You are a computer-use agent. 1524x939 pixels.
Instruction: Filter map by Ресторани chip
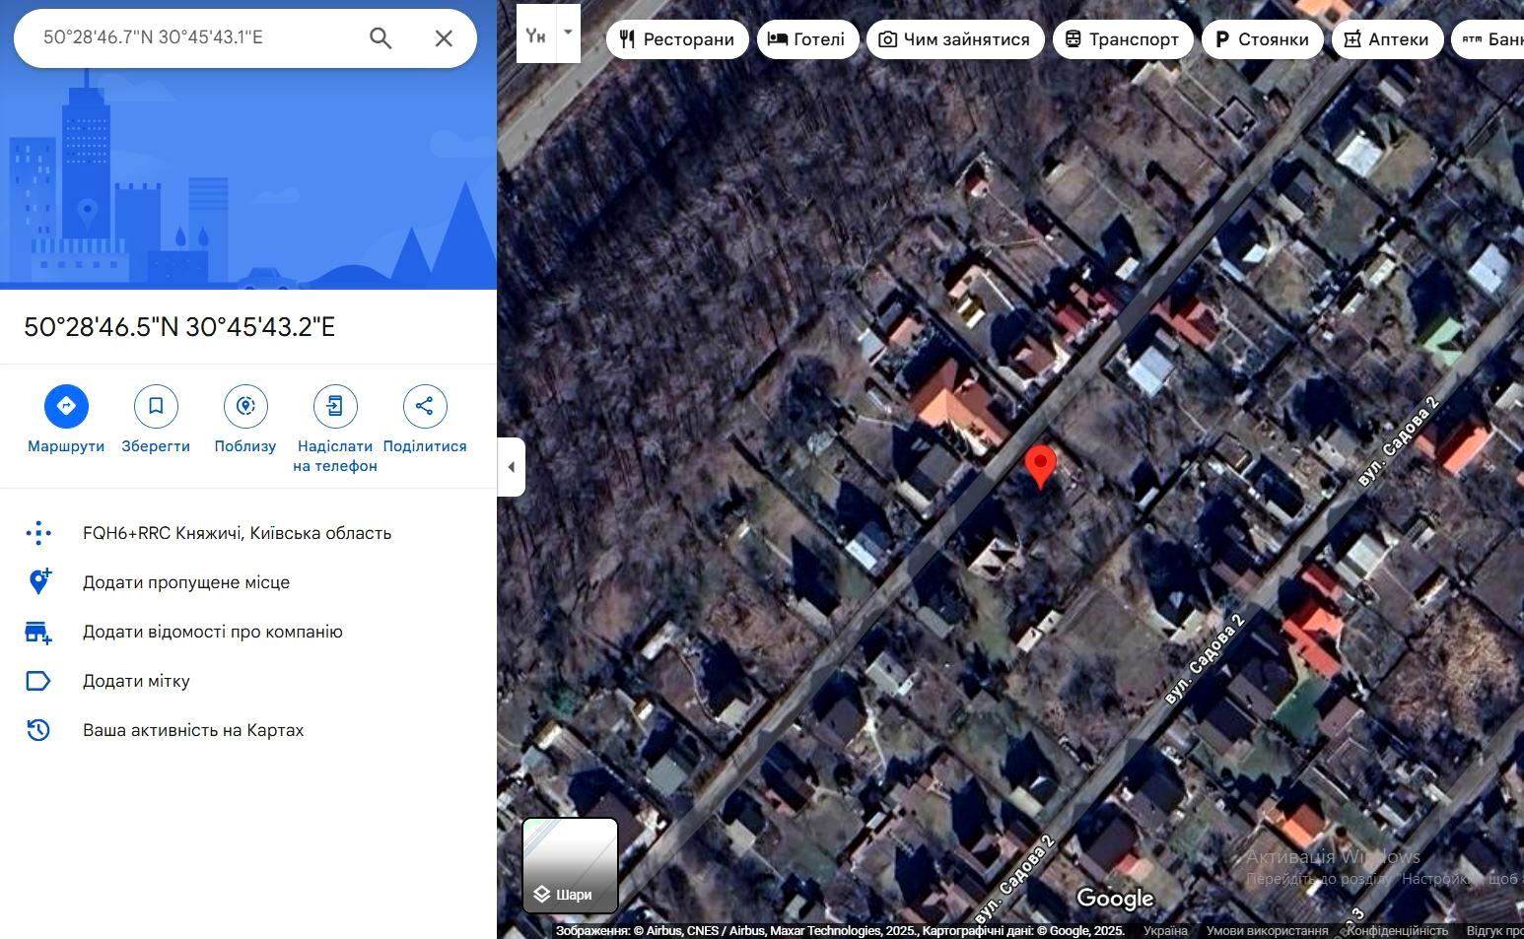(x=677, y=39)
